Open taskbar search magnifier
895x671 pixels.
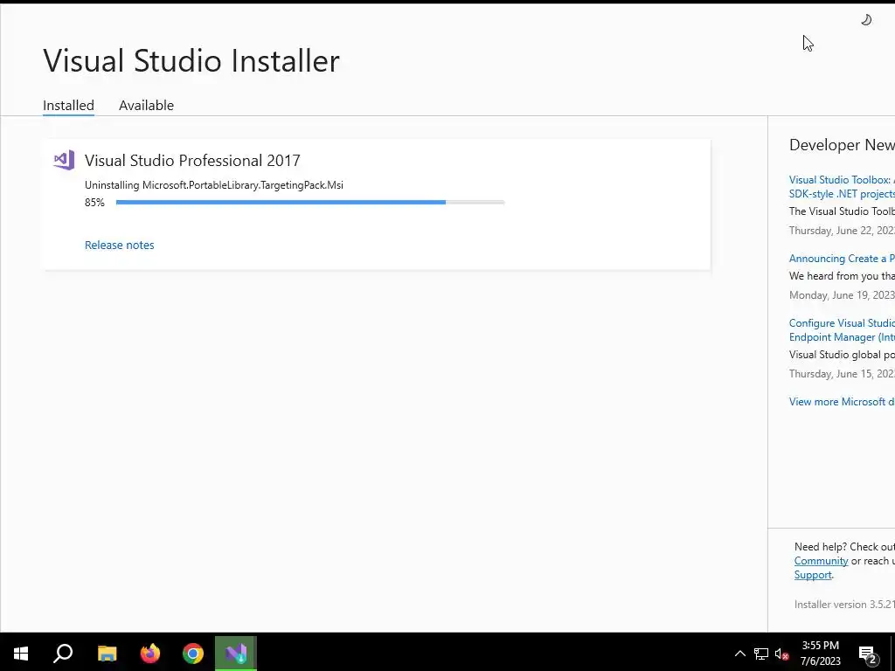(x=63, y=654)
